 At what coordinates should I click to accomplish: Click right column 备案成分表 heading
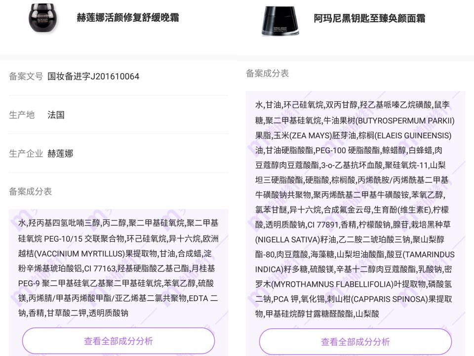pyautogui.click(x=267, y=73)
